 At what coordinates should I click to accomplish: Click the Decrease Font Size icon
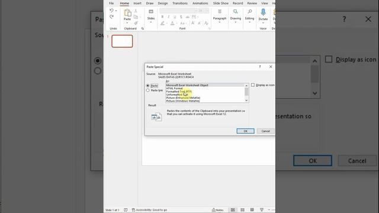pyautogui.click(x=200, y=23)
